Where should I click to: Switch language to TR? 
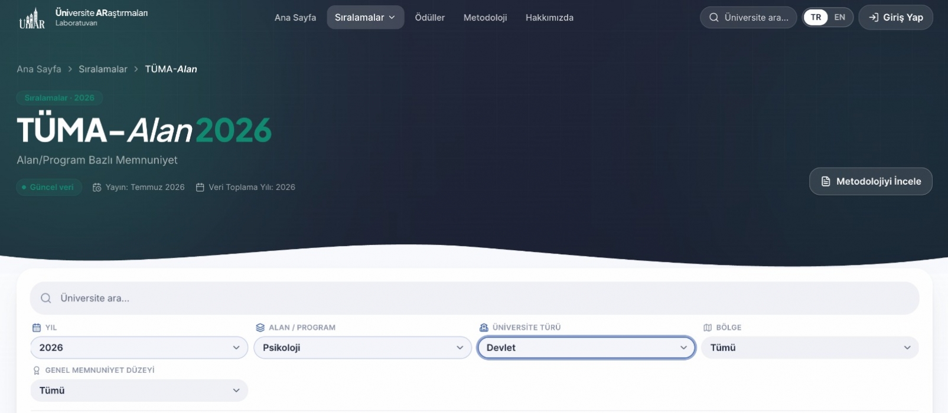pyautogui.click(x=816, y=18)
